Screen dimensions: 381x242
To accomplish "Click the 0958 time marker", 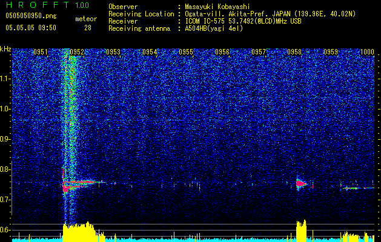I will [x=294, y=52].
